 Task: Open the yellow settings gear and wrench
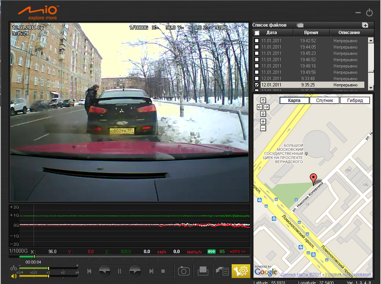(x=241, y=271)
